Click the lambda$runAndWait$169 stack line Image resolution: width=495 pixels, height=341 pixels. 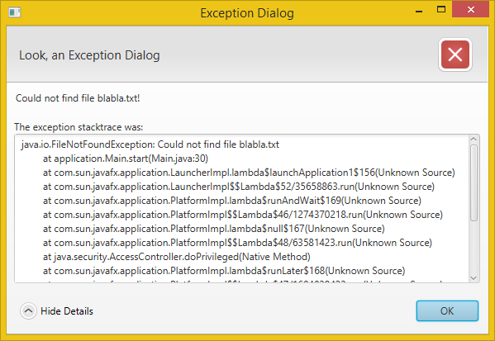[x=232, y=201]
